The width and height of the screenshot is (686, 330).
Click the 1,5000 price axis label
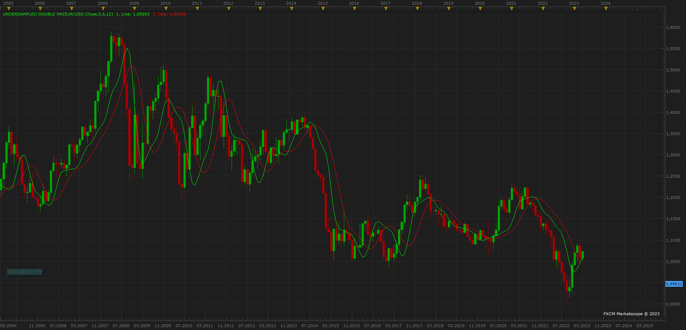[673, 70]
